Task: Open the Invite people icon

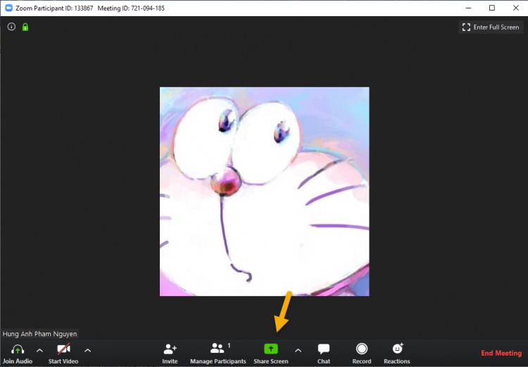Action: coord(170,349)
